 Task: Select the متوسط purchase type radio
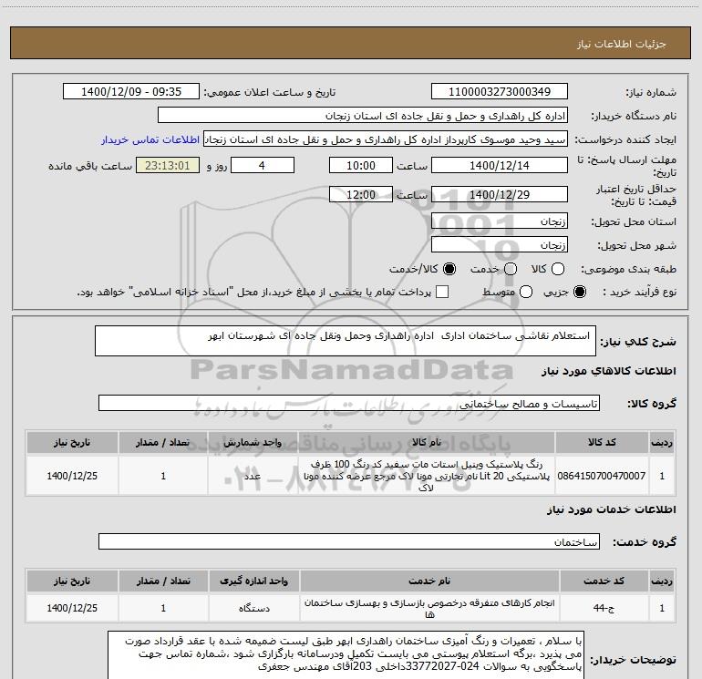tap(526, 293)
